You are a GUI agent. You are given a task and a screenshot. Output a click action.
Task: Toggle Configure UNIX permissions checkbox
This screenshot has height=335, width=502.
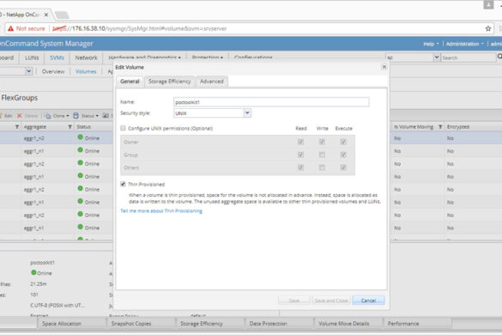[123, 128]
